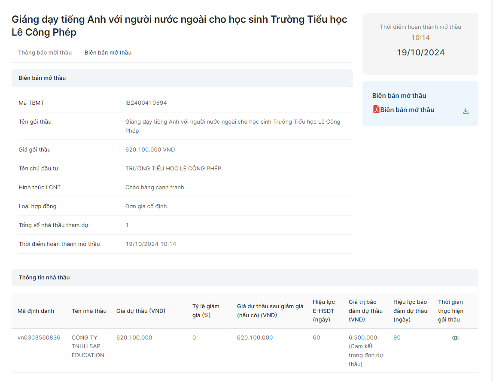This screenshot has height=382, width=493.
Task: Click the page title about Giảng dạy tiếng Anh
Action: pyautogui.click(x=179, y=26)
